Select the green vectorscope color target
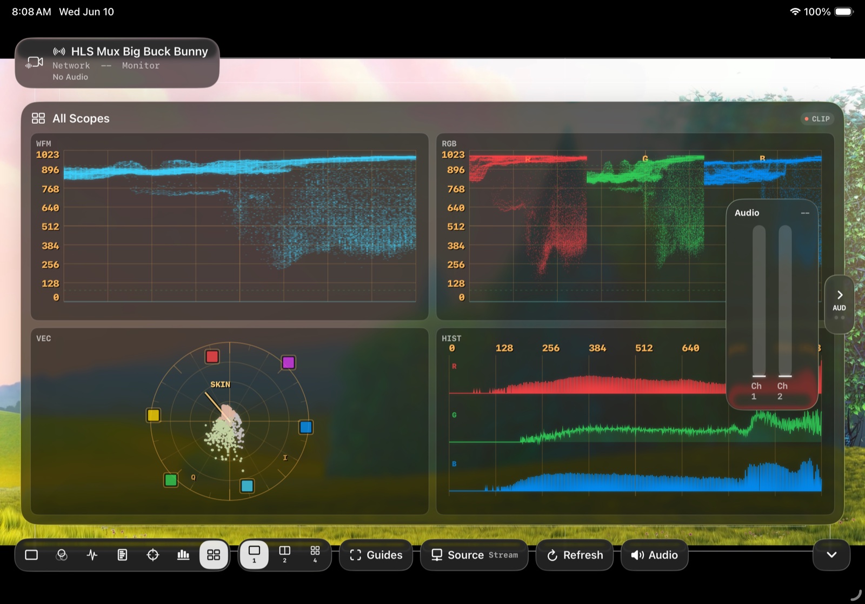 click(171, 480)
